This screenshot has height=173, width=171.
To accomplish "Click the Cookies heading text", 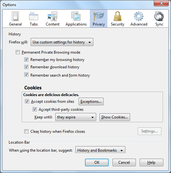I will point(33,88).
